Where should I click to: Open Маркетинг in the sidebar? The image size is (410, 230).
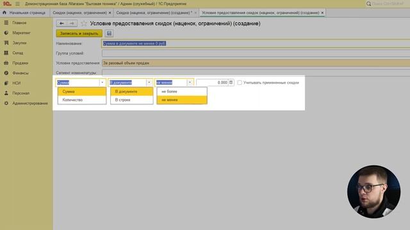pos(21,33)
